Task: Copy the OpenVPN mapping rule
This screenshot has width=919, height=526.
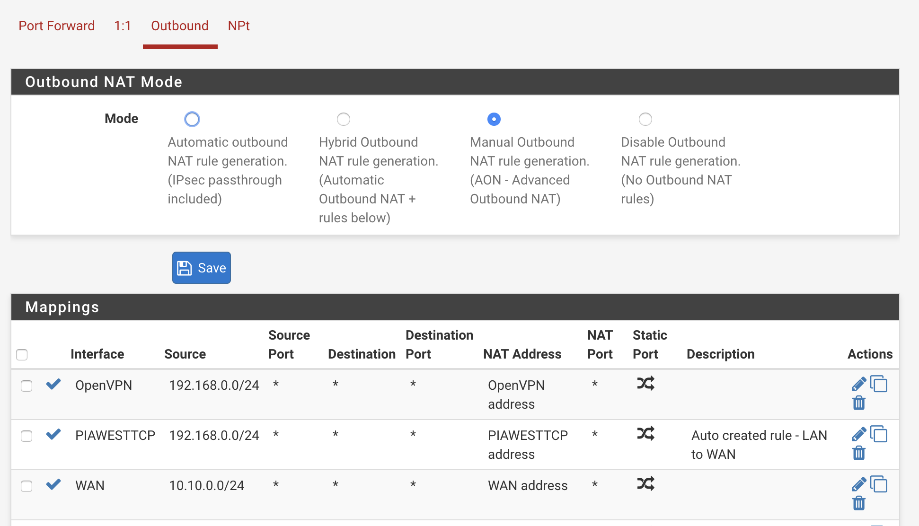Action: click(x=879, y=384)
